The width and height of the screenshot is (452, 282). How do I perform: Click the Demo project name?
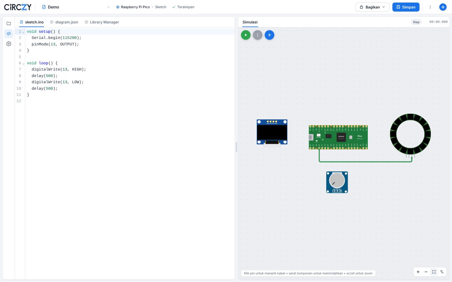53,7
